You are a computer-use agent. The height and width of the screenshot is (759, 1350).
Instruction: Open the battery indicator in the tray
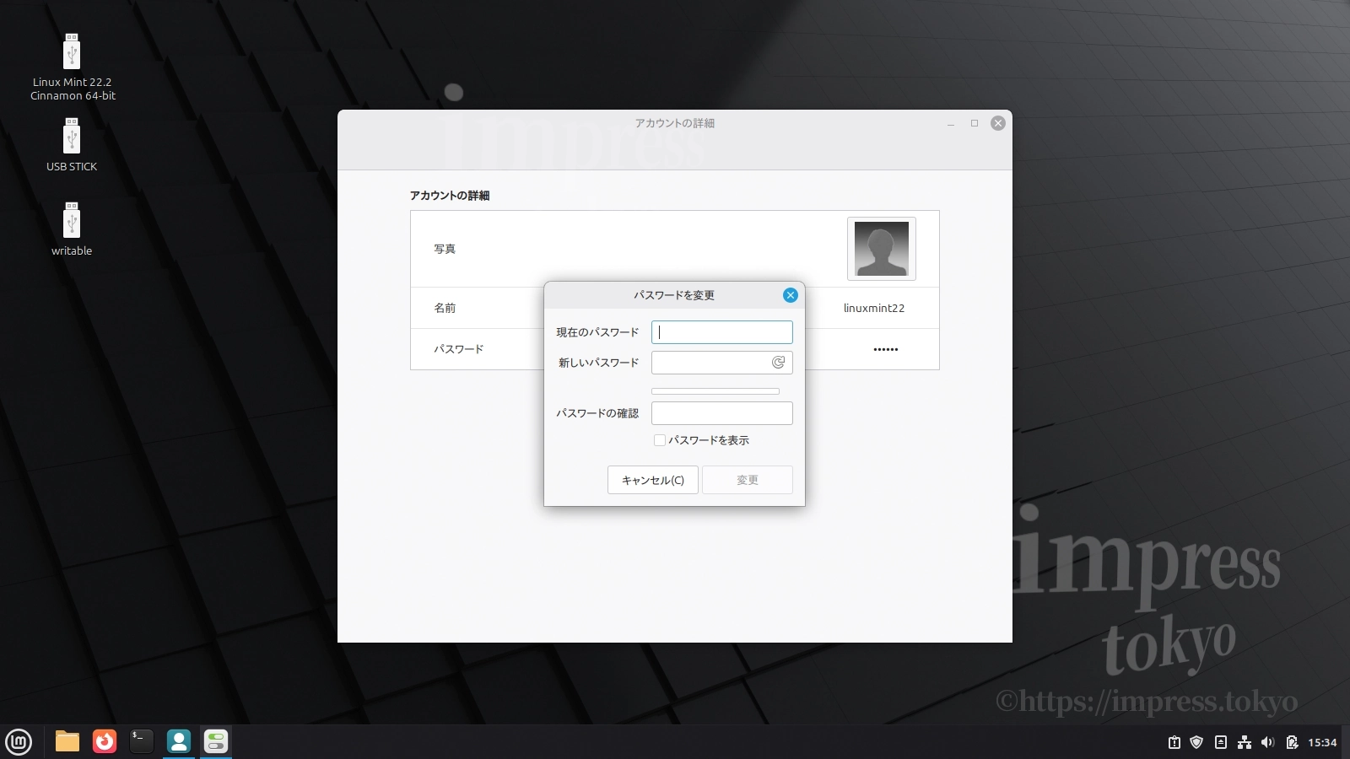(x=1293, y=742)
